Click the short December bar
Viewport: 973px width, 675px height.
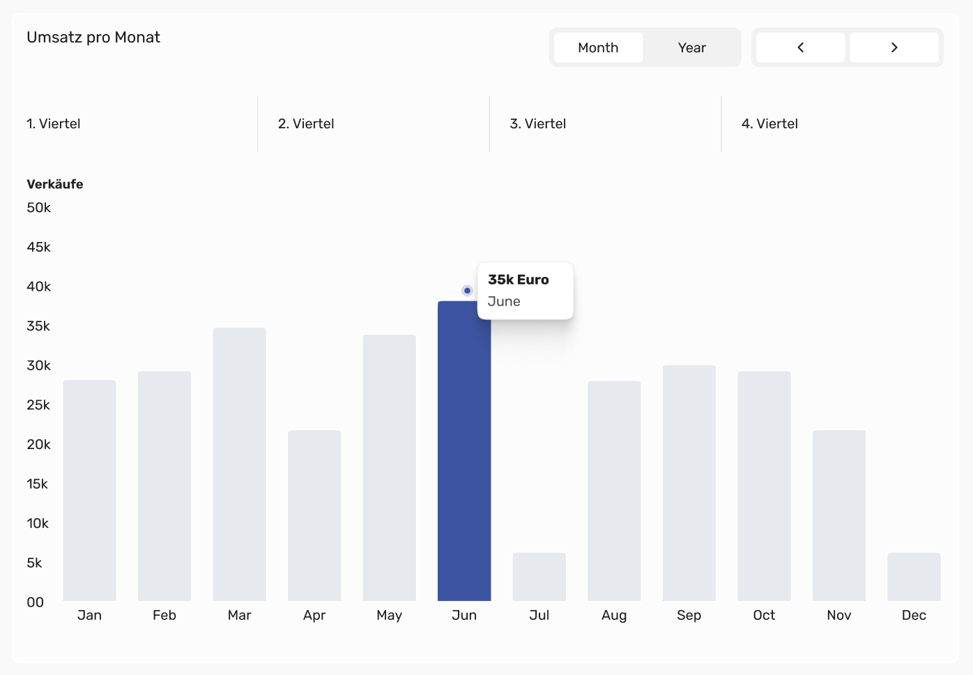click(x=914, y=577)
